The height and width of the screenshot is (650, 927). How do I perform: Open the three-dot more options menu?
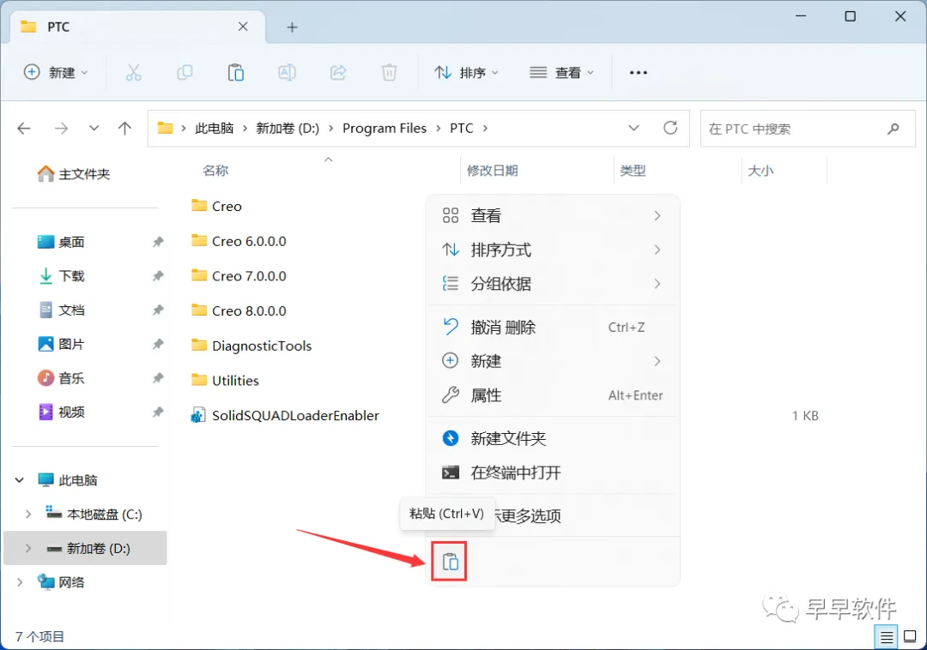[639, 73]
